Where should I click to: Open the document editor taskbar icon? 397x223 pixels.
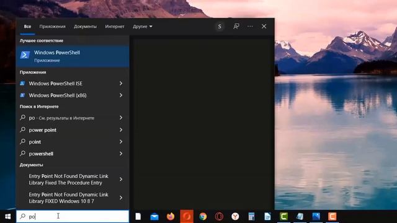coord(267,216)
